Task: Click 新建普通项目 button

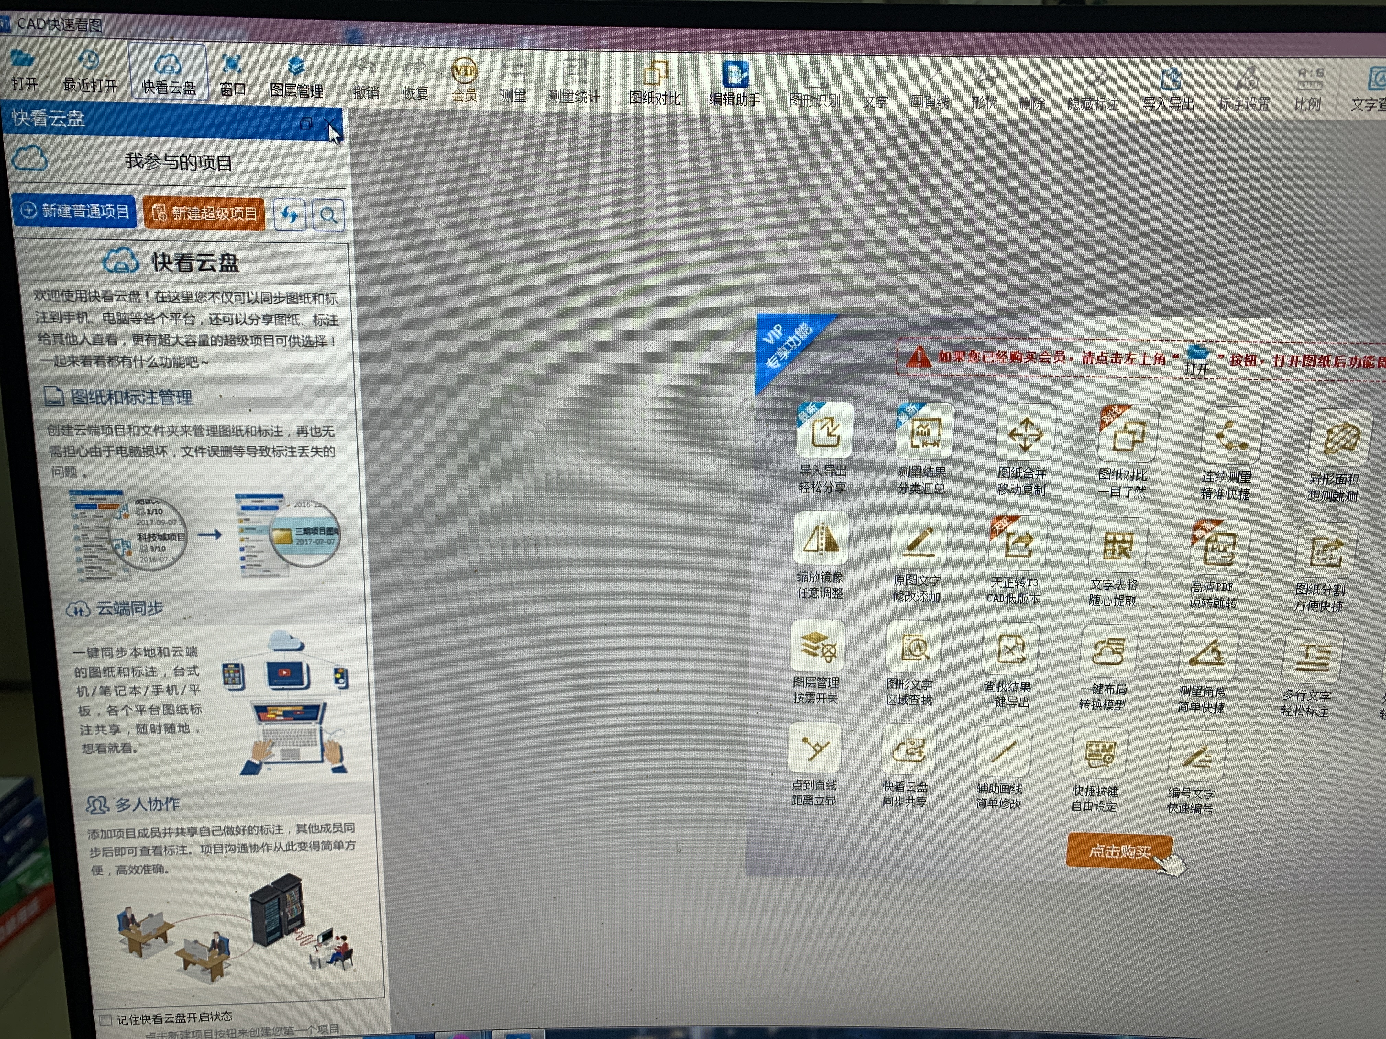Action: pos(75,211)
